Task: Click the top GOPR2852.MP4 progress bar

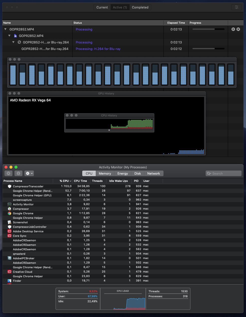Action: coord(208,29)
